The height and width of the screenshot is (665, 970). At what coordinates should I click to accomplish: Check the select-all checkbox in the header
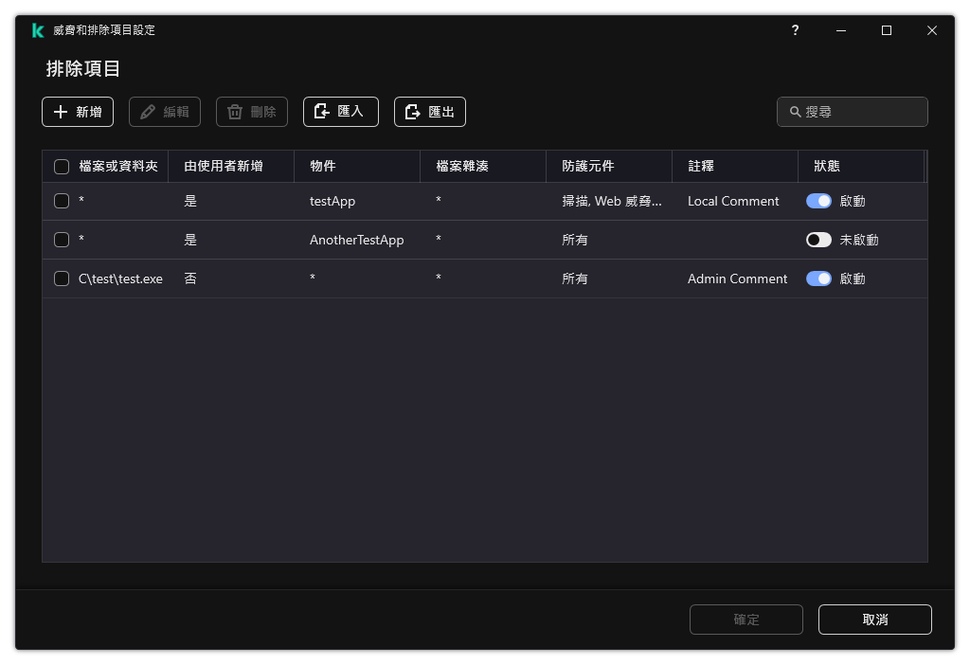tap(62, 166)
